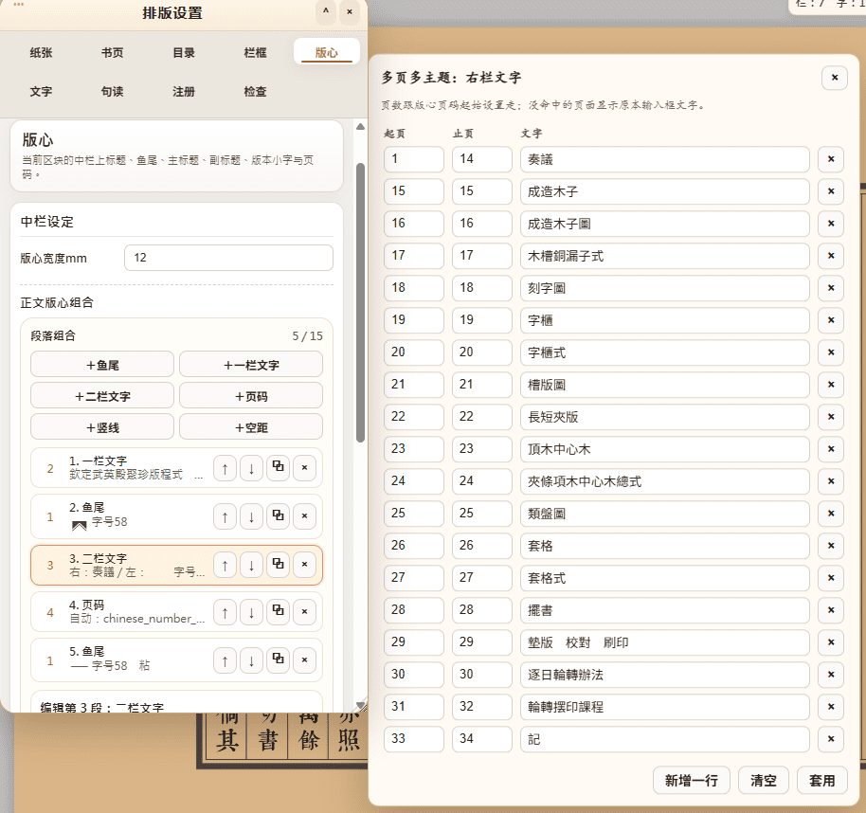Screen dimensions: 866x813
Task: Delete the 4. 页码 segment
Action: pos(304,612)
